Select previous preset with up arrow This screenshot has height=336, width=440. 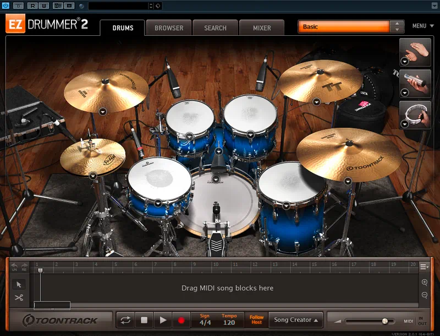(x=397, y=24)
